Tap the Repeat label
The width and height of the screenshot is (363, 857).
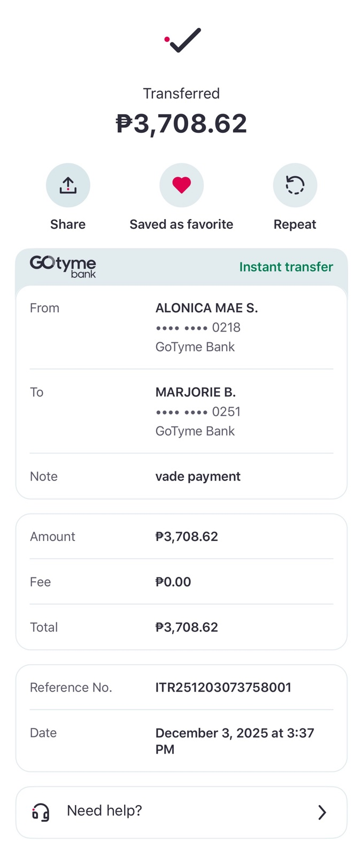[295, 224]
